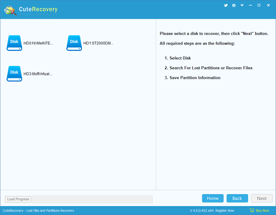This screenshot has height=215, width=276.
Task: Select the HD3:MsftVirtual disk icon
Action: 14,74
